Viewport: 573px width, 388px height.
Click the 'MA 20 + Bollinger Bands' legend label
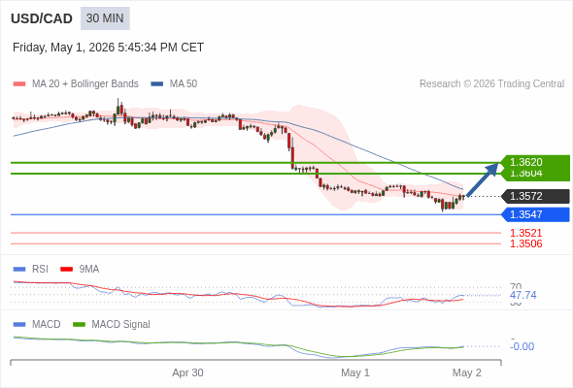pyautogui.click(x=85, y=84)
